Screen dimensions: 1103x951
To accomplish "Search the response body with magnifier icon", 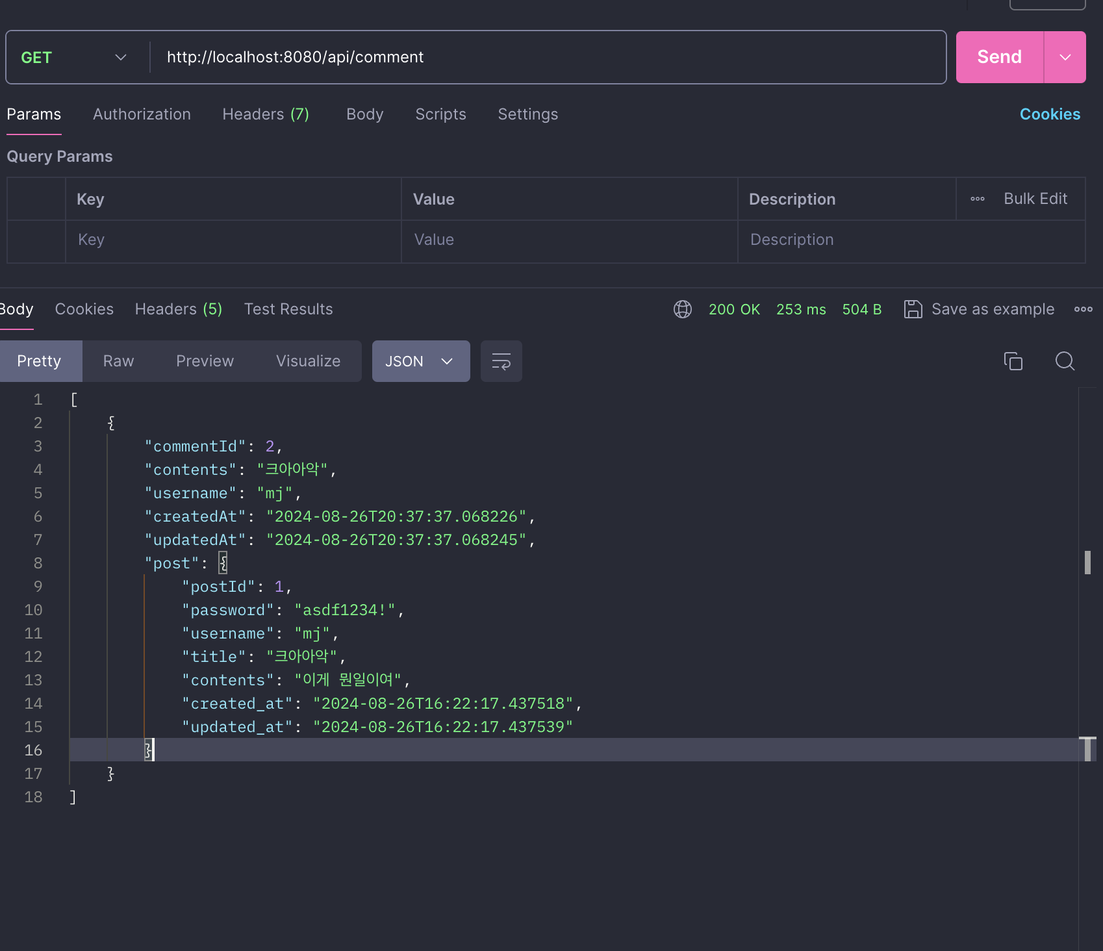I will tap(1065, 361).
